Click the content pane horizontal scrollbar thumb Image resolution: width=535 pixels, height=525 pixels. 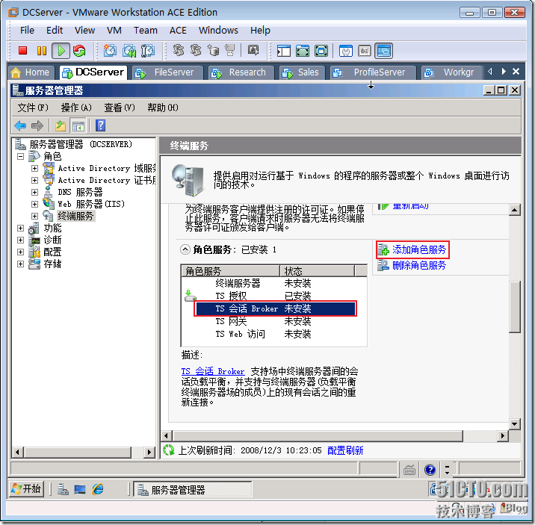pos(318,435)
